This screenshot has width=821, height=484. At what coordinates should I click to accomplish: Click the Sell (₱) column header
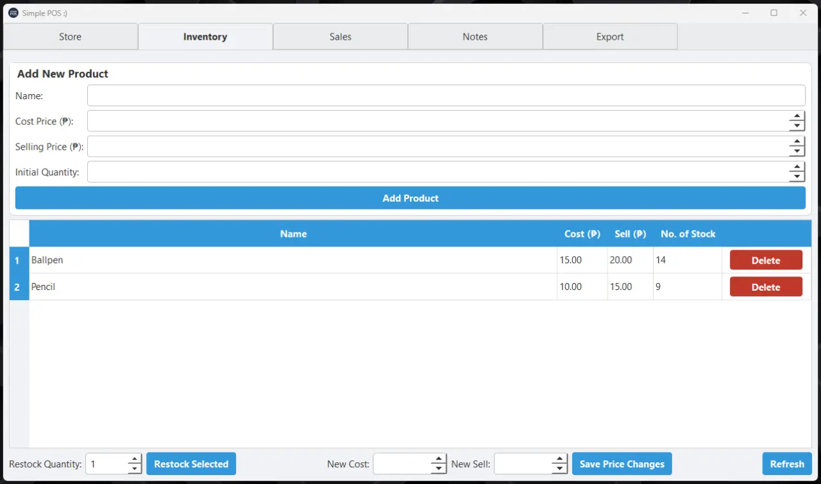pos(631,234)
